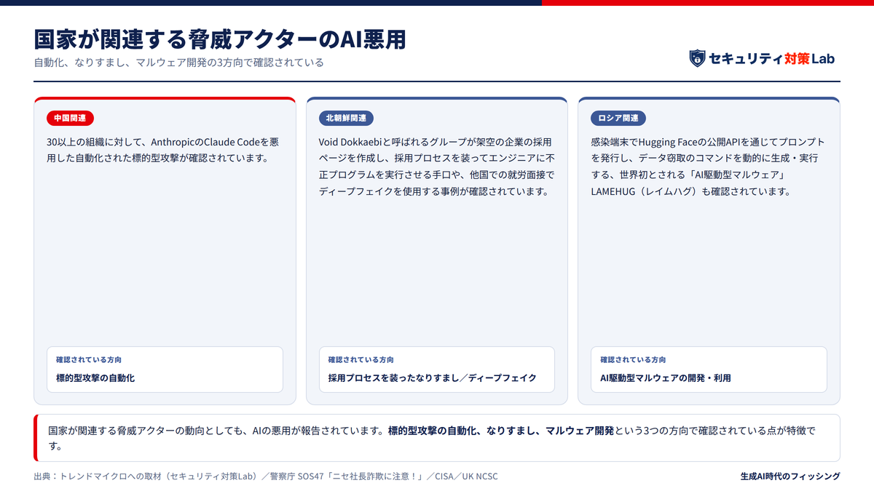Click 確認されている方向 label in China card
The height and width of the screenshot is (491, 874).
coord(89,360)
